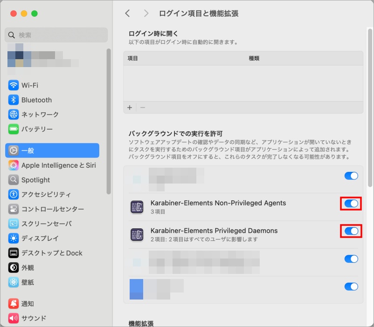
Task: Click the Wi-Fi icon in sidebar
Action: [x=14, y=85]
